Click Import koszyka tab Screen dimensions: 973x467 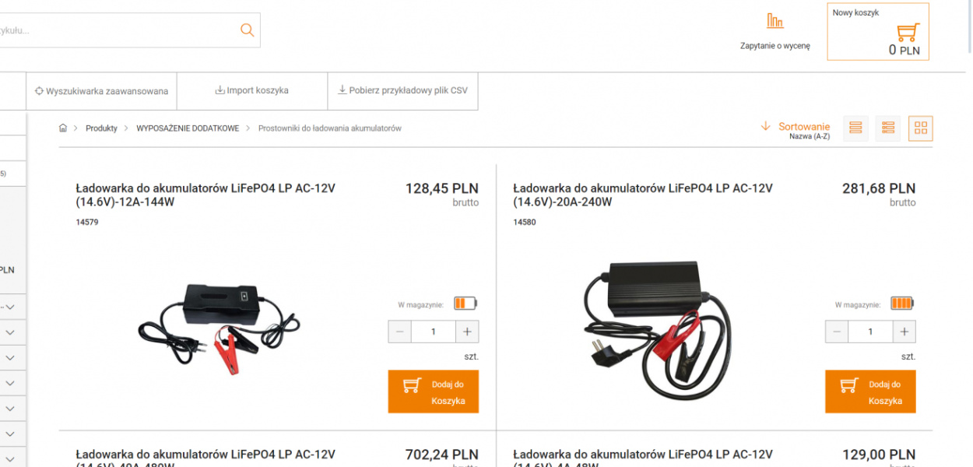[252, 91]
